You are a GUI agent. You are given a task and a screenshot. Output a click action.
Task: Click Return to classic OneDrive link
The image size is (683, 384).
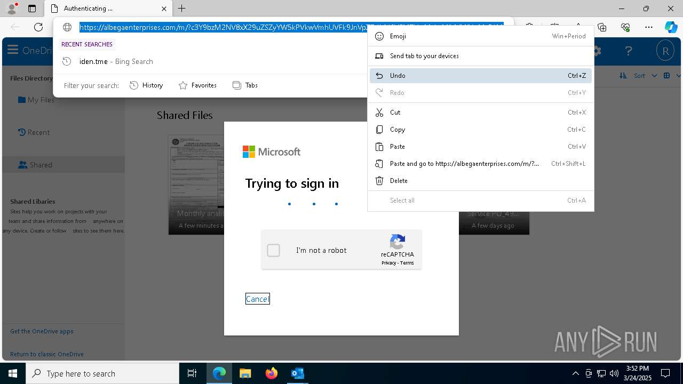point(47,354)
